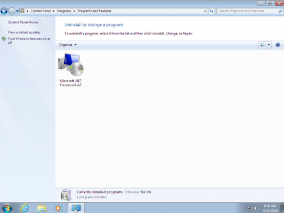This screenshot has height=213, width=284.
Task: Click the forward navigation arrow
Action: pos(12,11)
